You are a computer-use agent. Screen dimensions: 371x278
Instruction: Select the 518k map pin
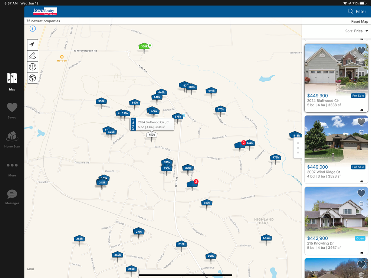pyautogui.click(x=296, y=135)
